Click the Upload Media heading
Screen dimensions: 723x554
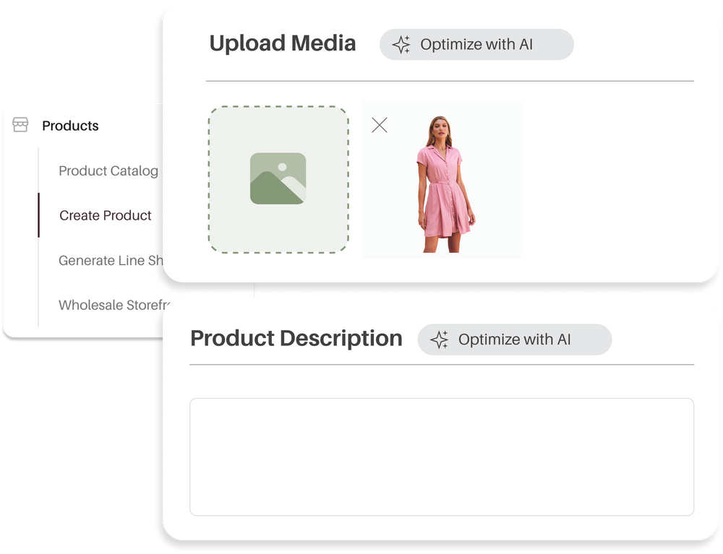283,43
